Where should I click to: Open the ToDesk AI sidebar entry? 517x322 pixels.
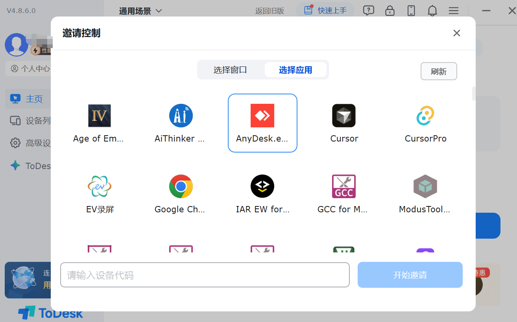tap(30, 166)
